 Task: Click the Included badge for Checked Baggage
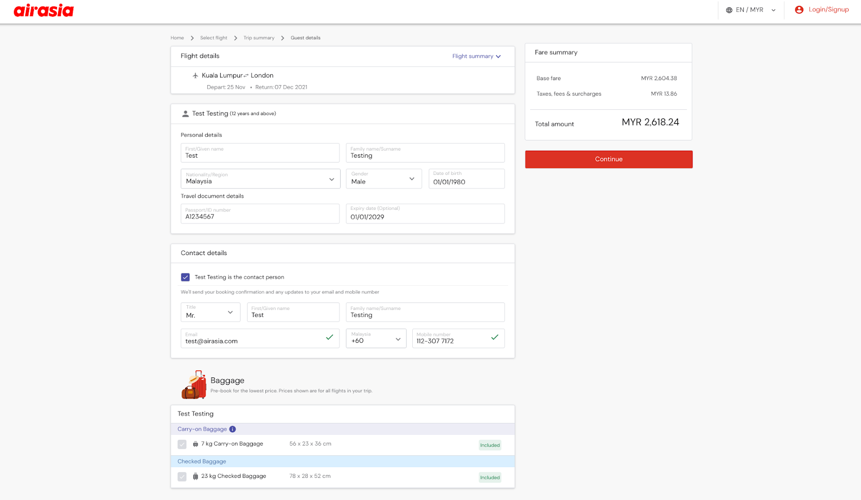click(x=490, y=477)
